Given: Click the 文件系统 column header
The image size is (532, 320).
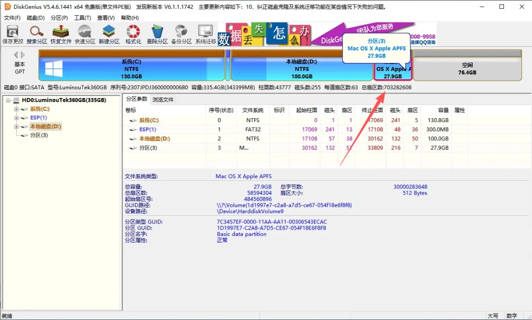Looking at the screenshot, I should [x=253, y=110].
